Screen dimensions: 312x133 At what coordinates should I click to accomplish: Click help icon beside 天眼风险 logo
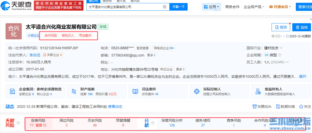click(x=18, y=123)
